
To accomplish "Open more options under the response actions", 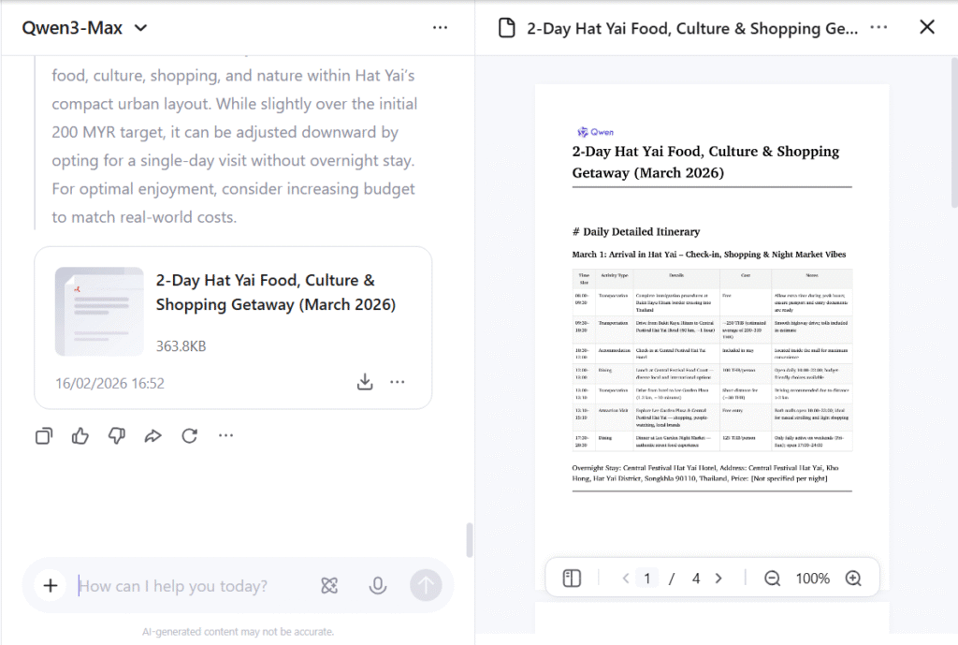I will (x=225, y=435).
